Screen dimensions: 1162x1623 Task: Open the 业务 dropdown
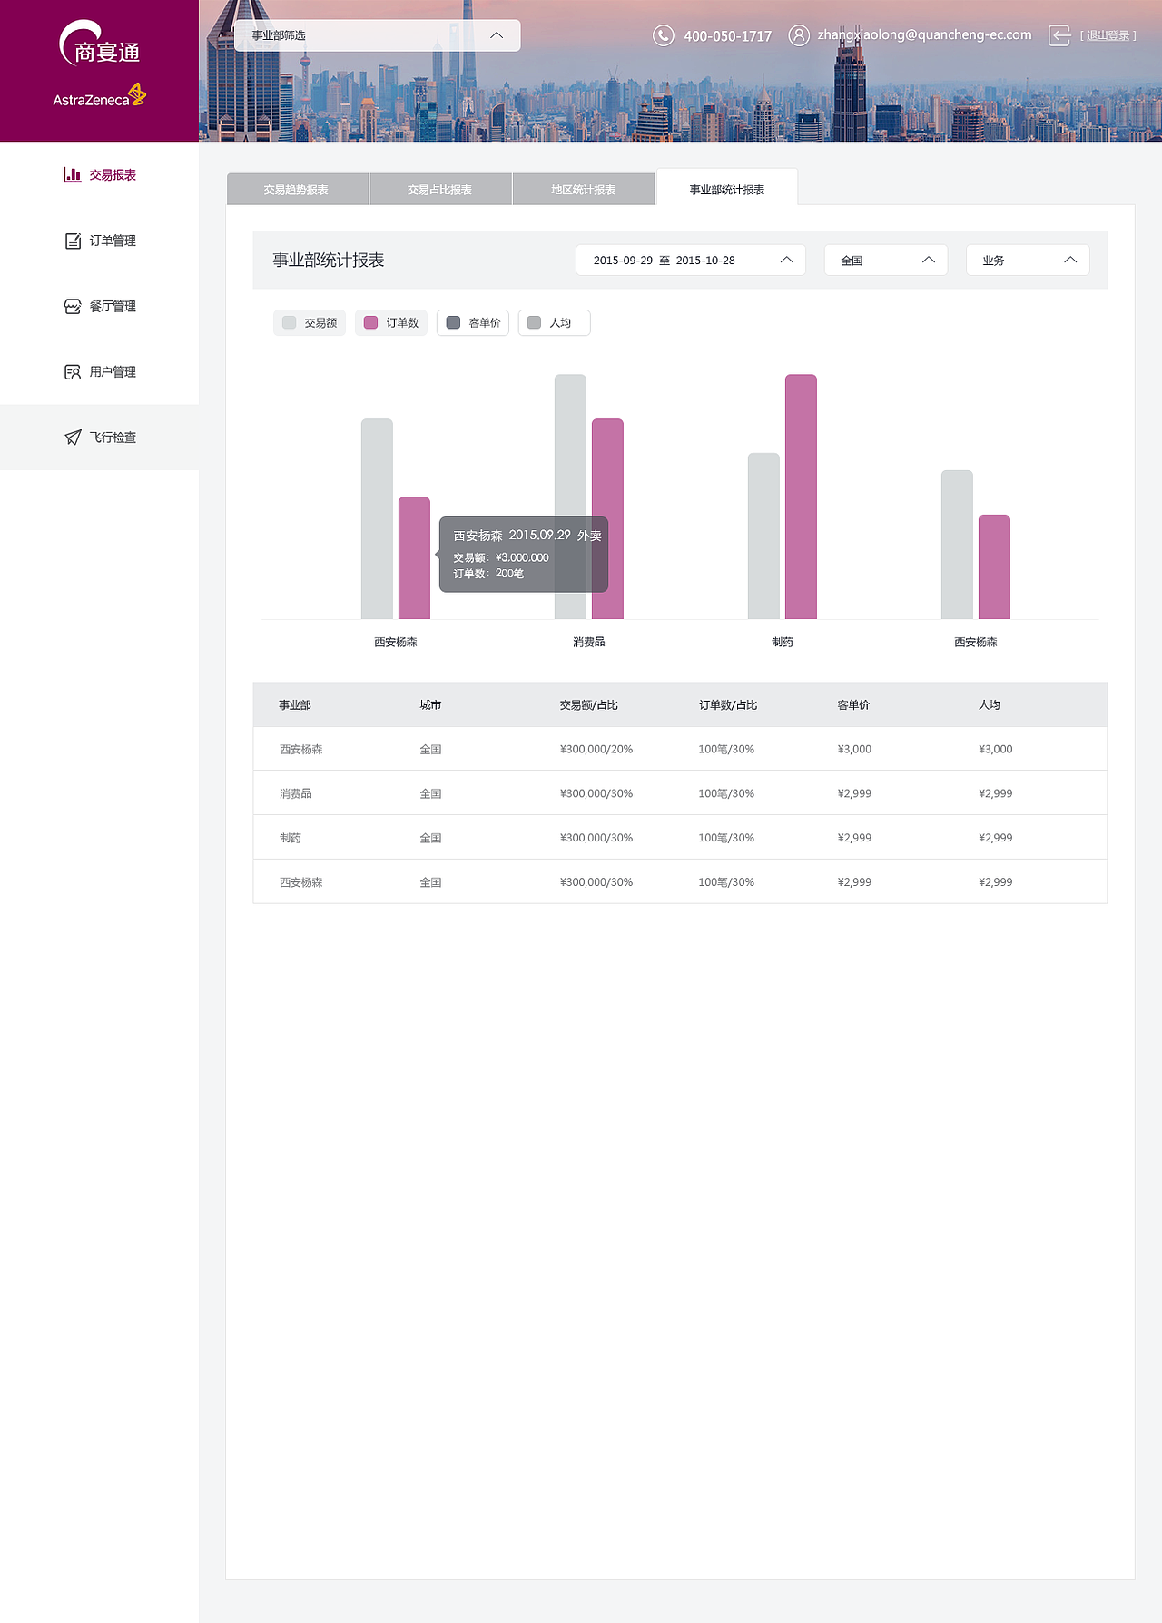coord(1028,261)
